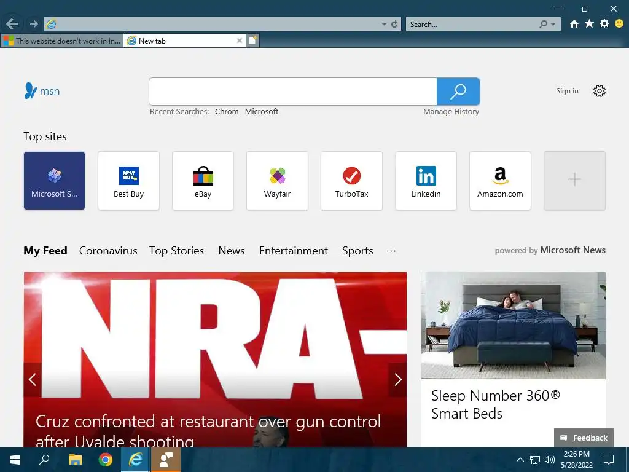Open the Windows Start menu

[x=15, y=460]
